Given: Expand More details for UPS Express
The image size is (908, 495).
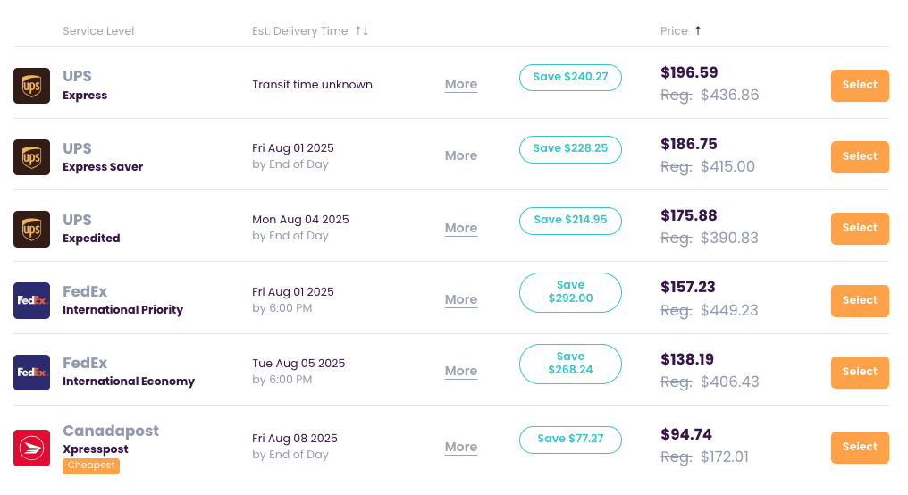Looking at the screenshot, I should [x=461, y=85].
